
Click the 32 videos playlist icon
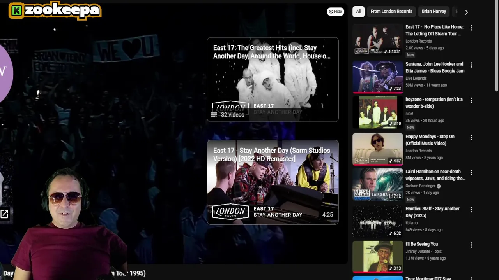coord(214,115)
